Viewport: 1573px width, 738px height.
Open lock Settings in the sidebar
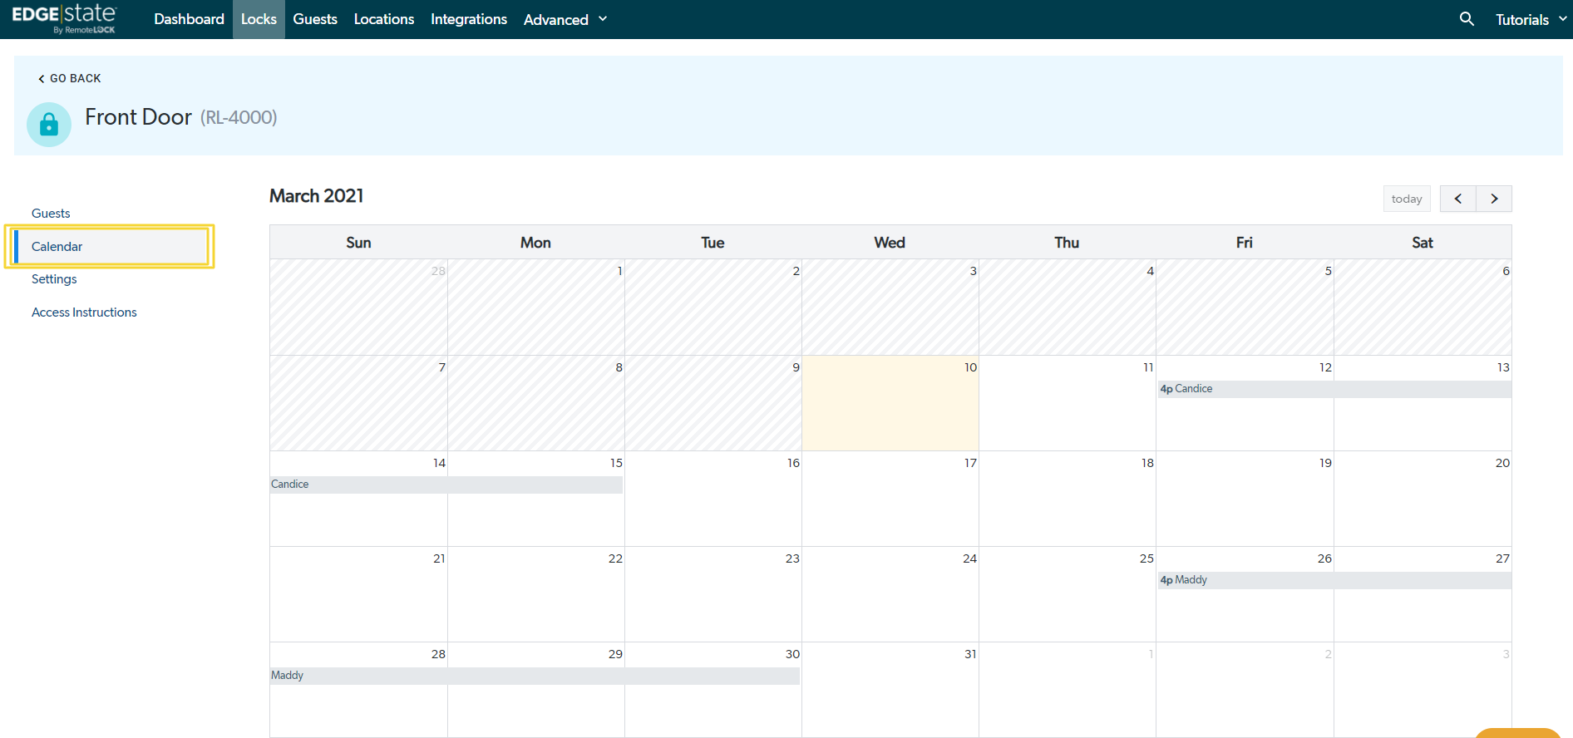(54, 279)
